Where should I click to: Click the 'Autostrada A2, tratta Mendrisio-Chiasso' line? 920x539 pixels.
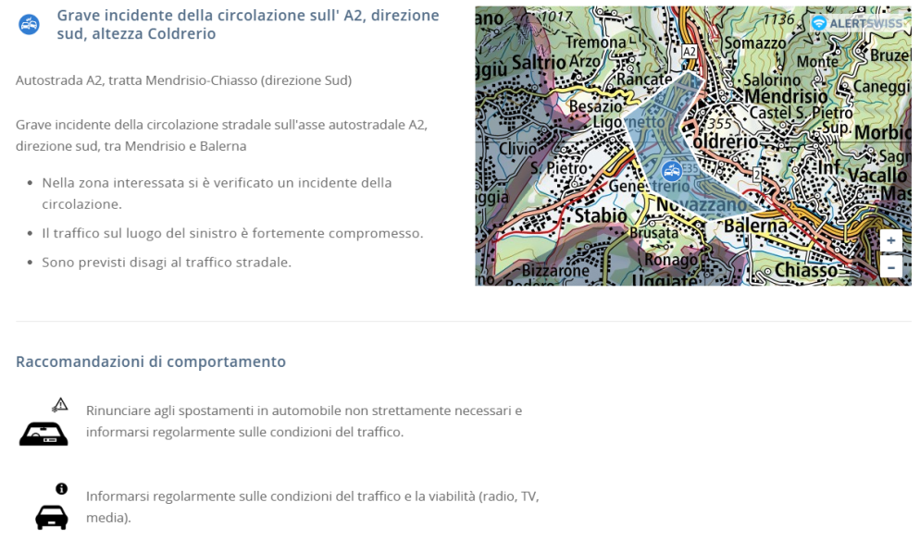tap(183, 80)
